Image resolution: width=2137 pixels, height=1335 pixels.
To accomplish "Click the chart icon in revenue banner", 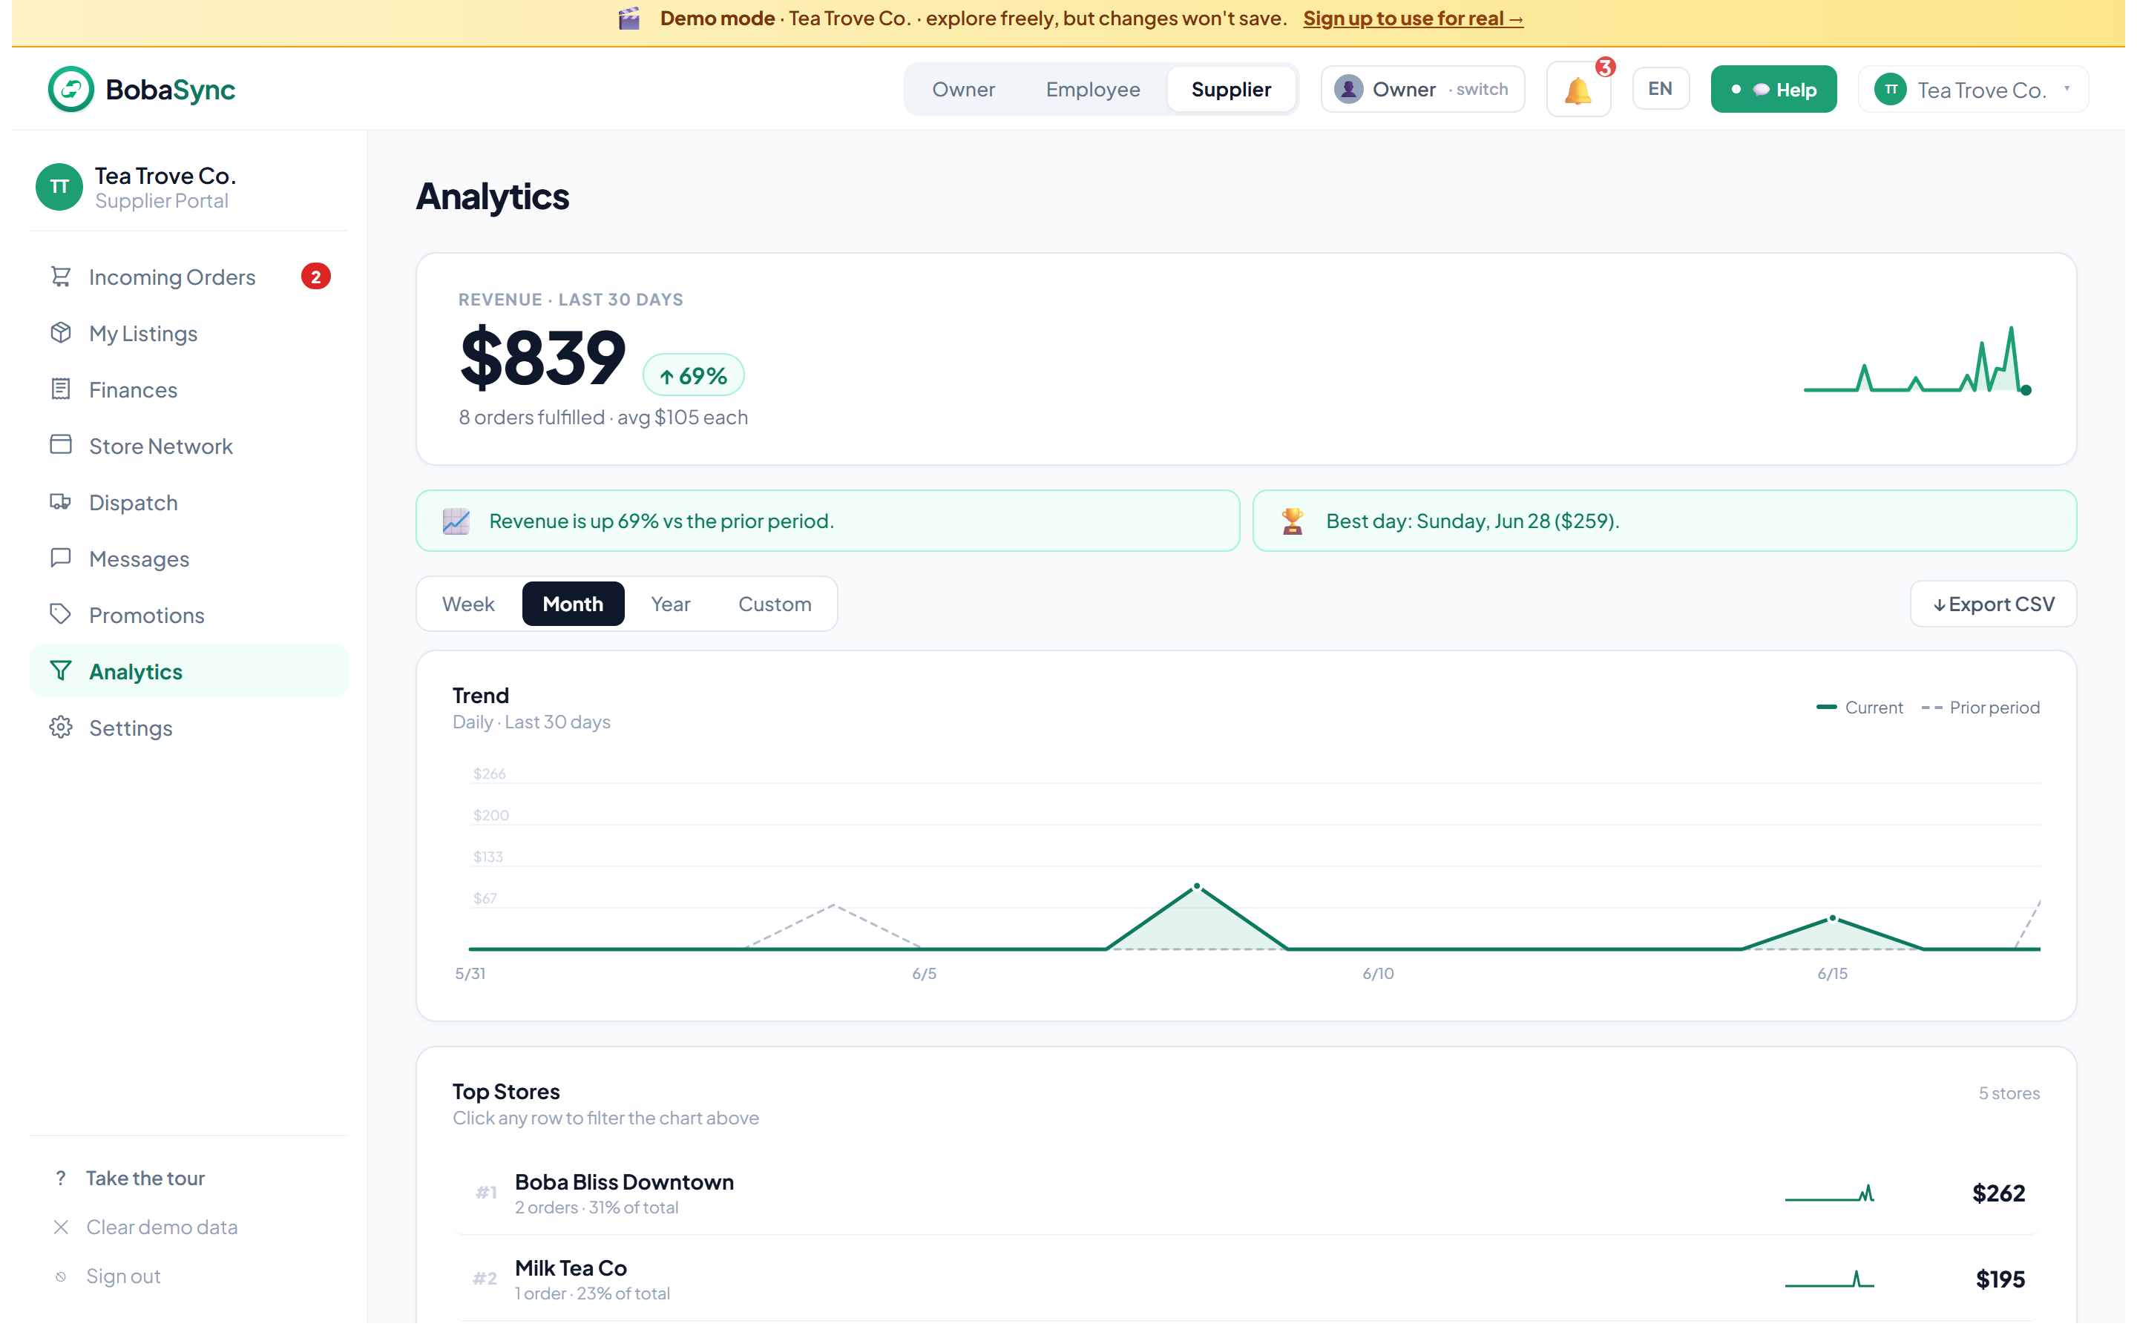I will tap(456, 521).
